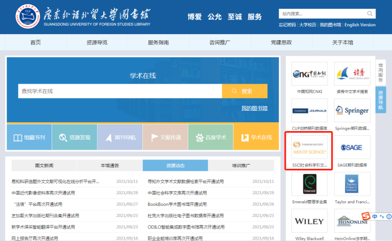Screen dimensions: 392x241
Task: Expand the 资源导览 navigation menu
Action: click(x=97, y=42)
